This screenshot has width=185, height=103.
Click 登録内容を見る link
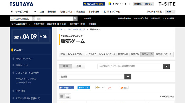pyautogui.click(x=124, y=18)
